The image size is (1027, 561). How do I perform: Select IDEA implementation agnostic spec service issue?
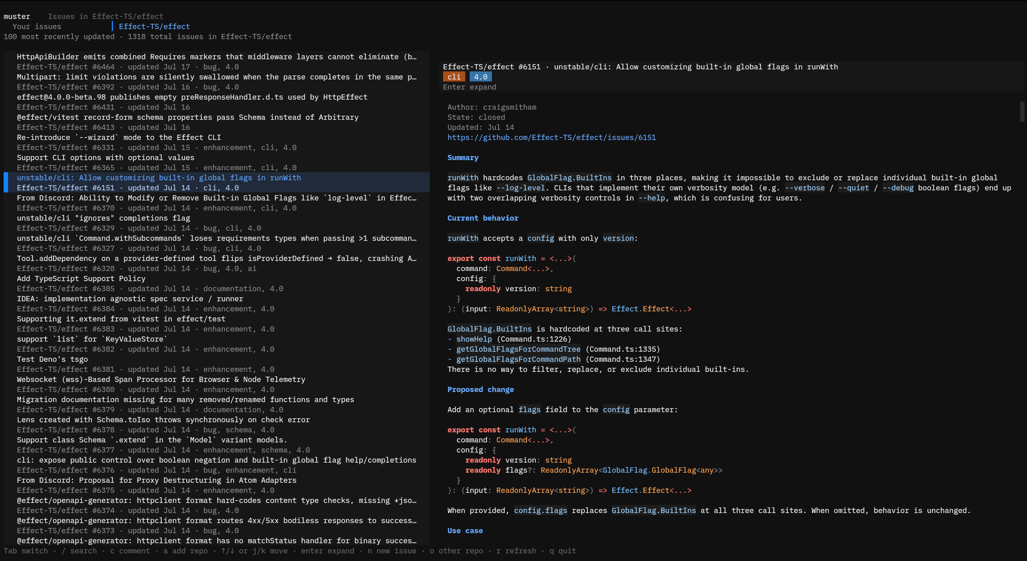217,304
